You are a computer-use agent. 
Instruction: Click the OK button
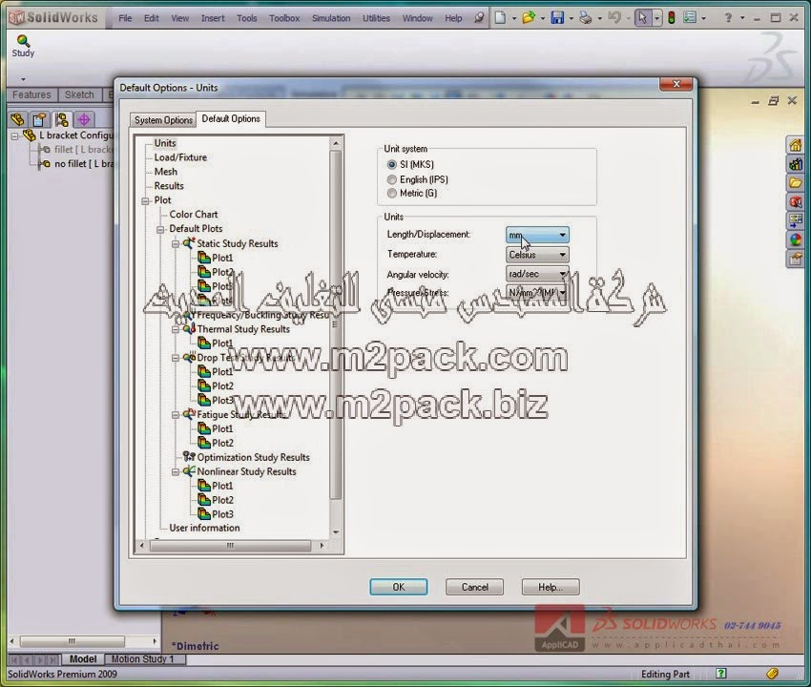tap(398, 587)
